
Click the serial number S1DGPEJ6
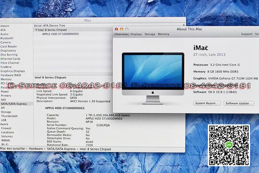pyautogui.click(x=103, y=125)
